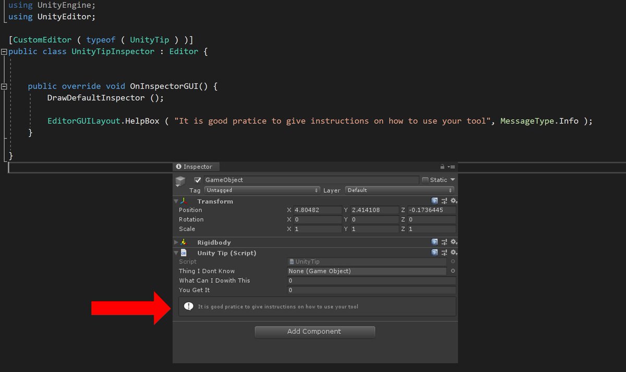Collapse the UnityTipInspector class code block
Screen dimensions: 626x372
[4, 52]
